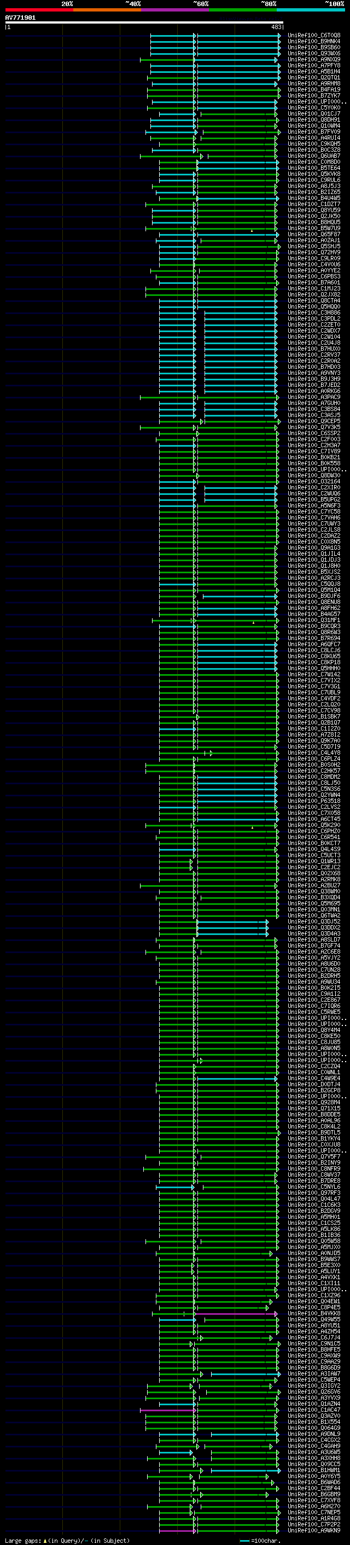
Task: Select the UniRef100_Q8ENU8 label
Action: [x=313, y=602]
